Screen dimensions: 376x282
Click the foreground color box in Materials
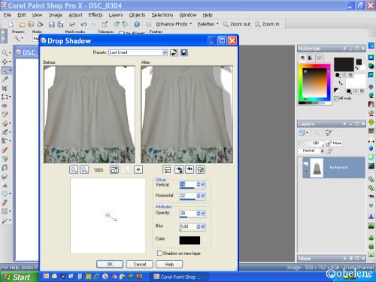[344, 65]
